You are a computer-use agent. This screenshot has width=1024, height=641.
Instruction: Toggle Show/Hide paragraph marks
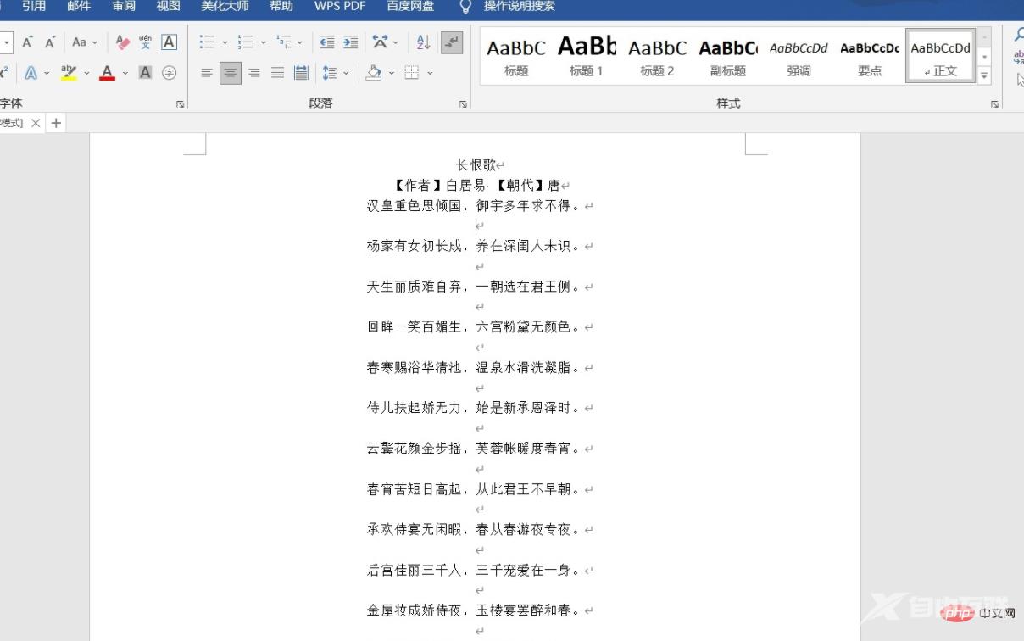coord(453,42)
